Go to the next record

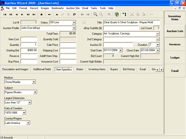pyautogui.click(x=22, y=14)
